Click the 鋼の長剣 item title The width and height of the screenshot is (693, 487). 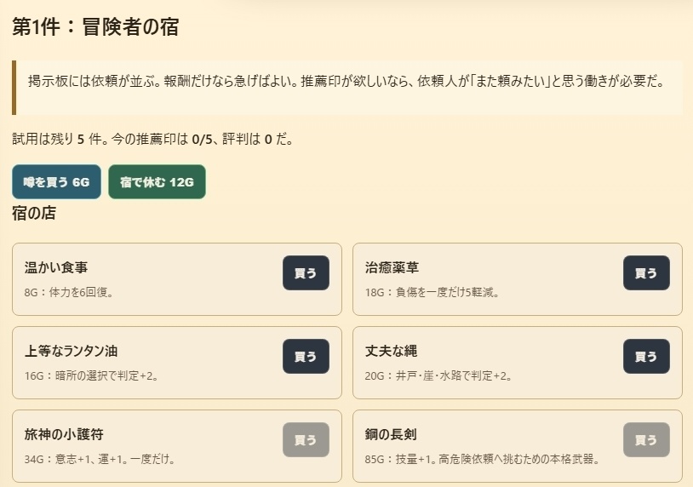[391, 435]
